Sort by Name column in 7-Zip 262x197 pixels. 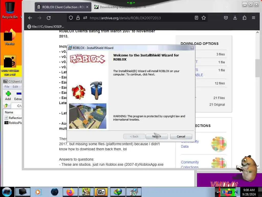click(x=13, y=112)
